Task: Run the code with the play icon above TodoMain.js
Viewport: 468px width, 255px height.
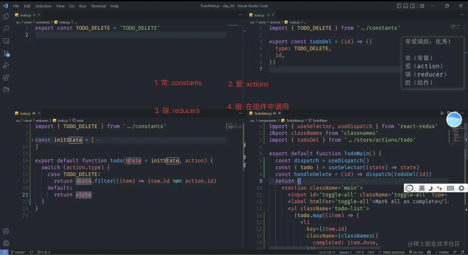Action: [x=442, y=113]
